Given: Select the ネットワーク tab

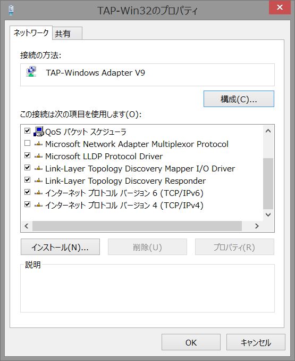Looking at the screenshot, I should [x=31, y=33].
